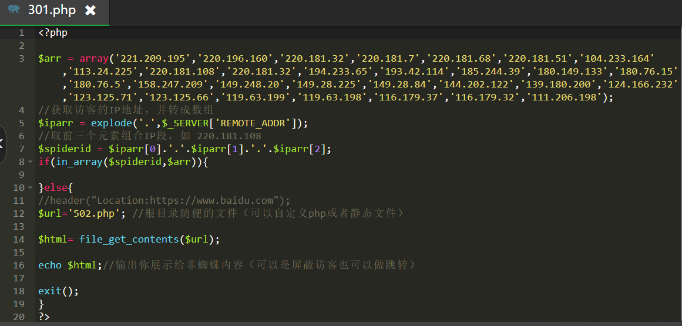Click the PHP elephant file icon

coord(14,10)
